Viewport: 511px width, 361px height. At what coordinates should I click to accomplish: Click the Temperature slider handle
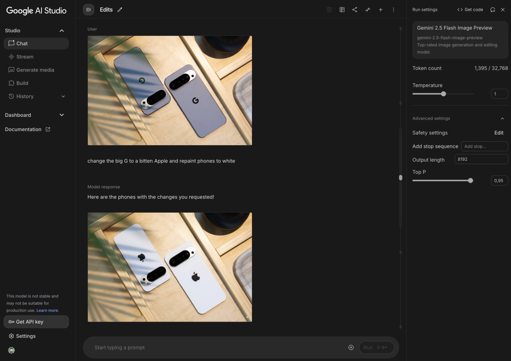(443, 94)
